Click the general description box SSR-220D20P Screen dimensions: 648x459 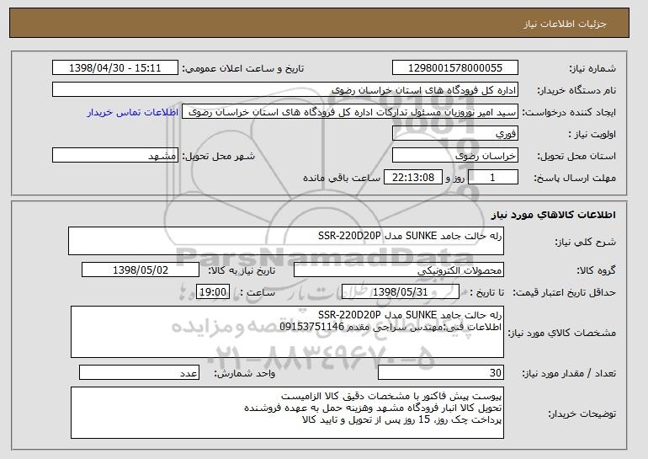pyautogui.click(x=286, y=241)
